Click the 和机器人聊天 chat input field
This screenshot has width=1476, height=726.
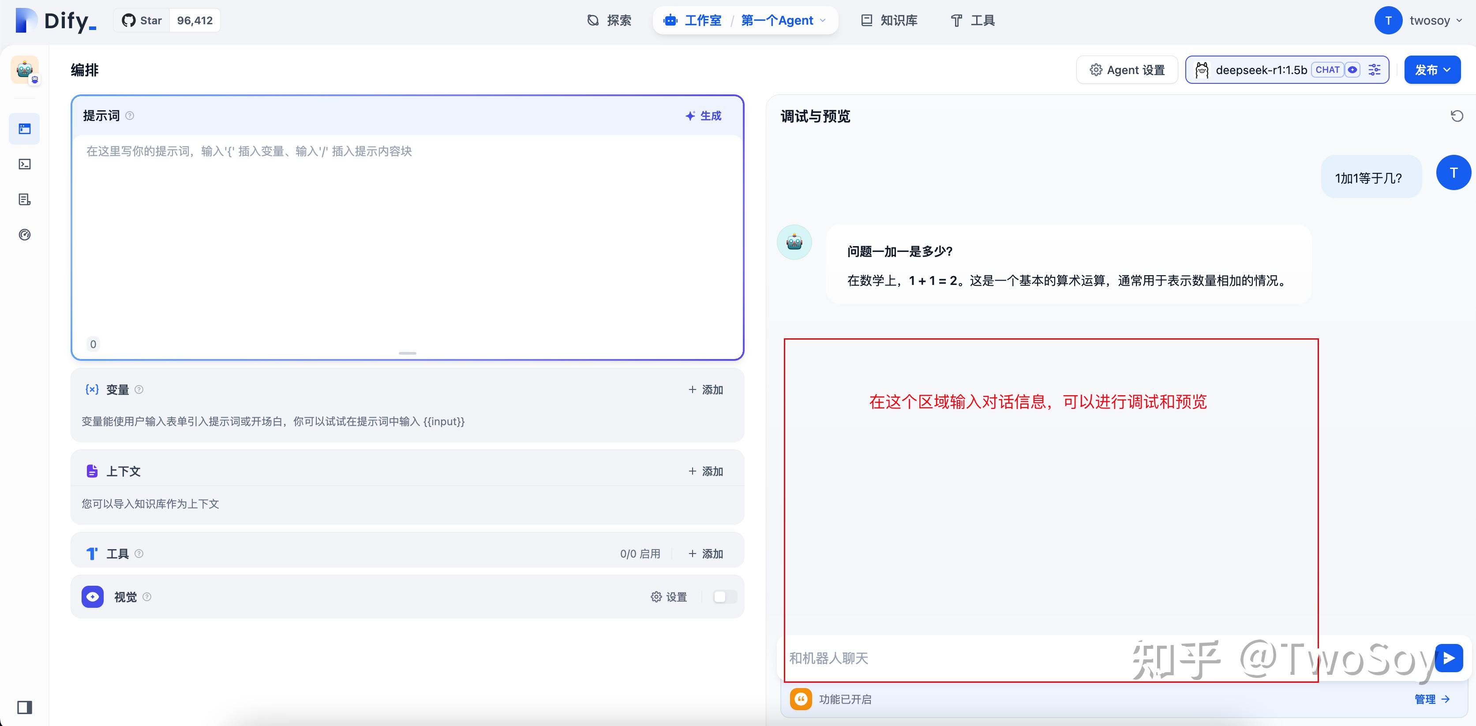click(974, 659)
